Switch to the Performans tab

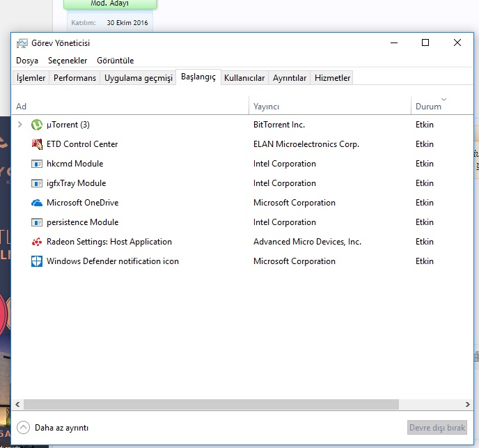74,78
